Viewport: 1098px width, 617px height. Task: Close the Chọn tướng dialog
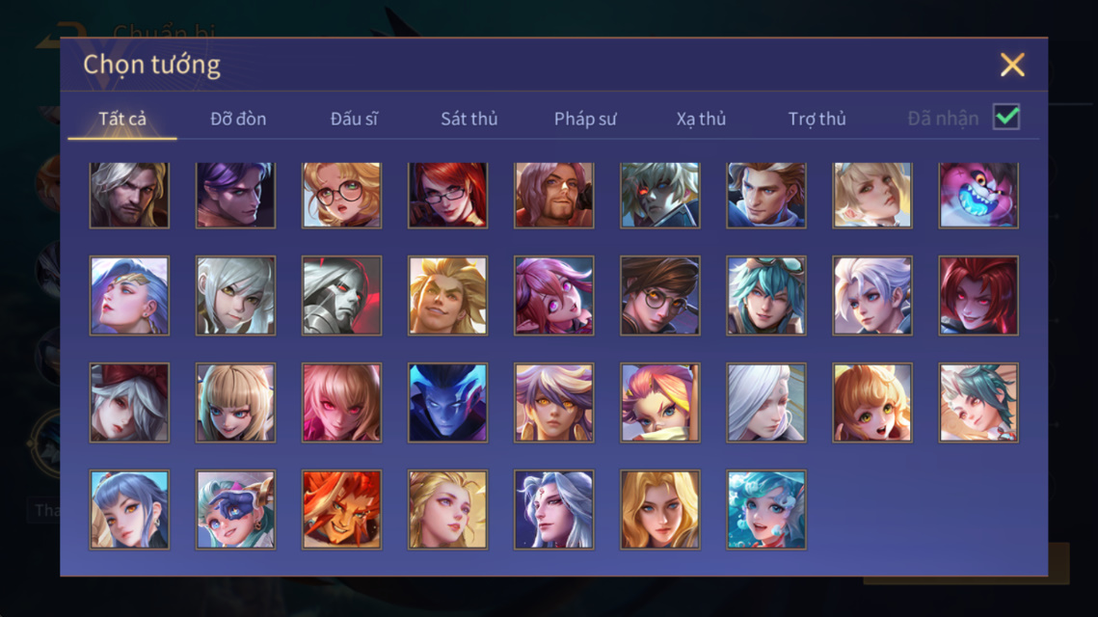pyautogui.click(x=1012, y=65)
